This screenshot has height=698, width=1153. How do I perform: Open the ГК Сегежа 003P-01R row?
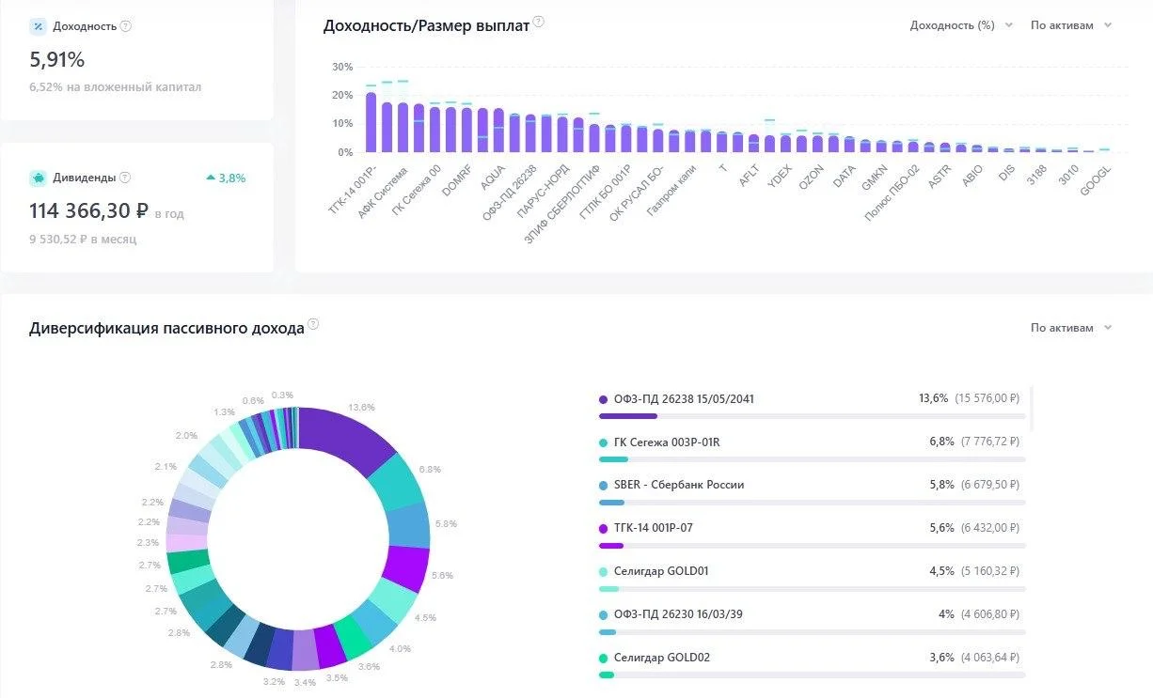tap(812, 449)
